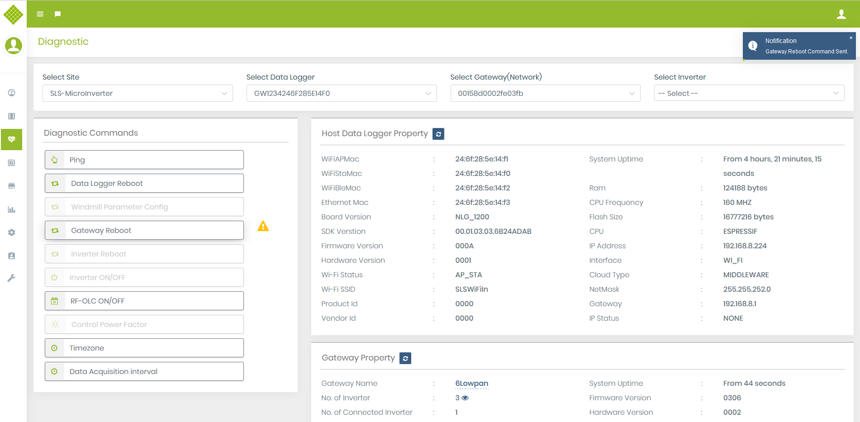Open the dashboard gauge icon in sidebar
Screen dimensions: 860x422
(12, 93)
